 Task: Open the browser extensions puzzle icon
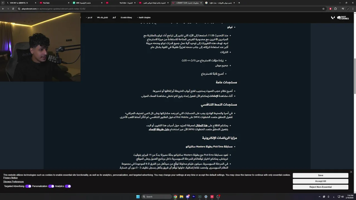tap(335, 9)
